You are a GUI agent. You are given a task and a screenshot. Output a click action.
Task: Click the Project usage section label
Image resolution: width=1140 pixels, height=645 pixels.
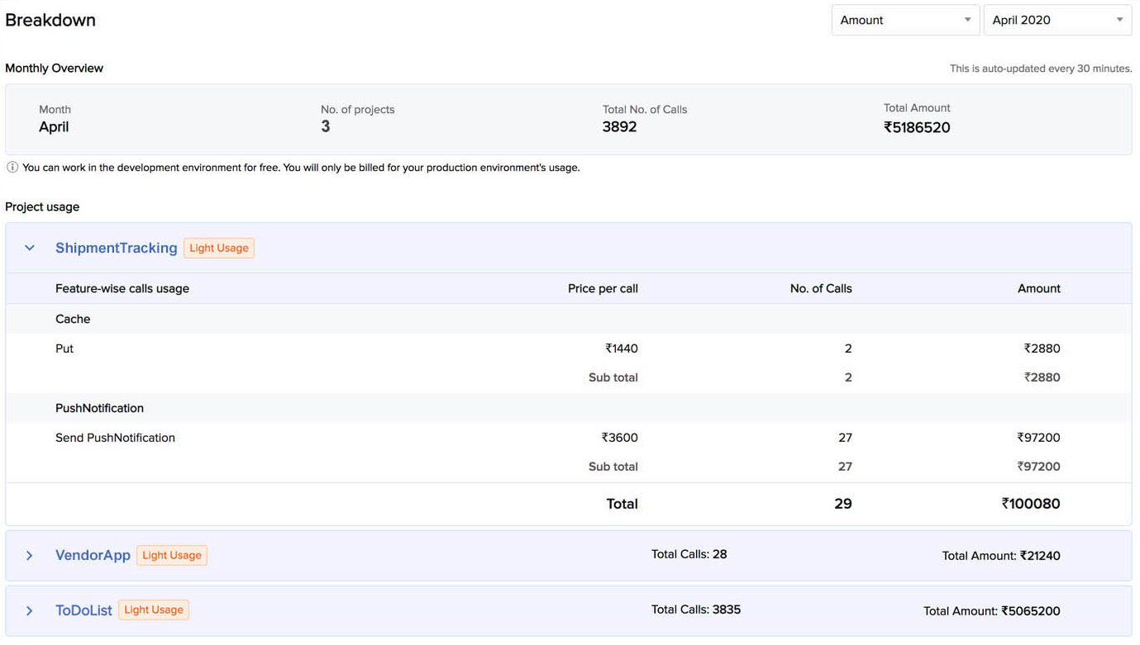click(41, 206)
